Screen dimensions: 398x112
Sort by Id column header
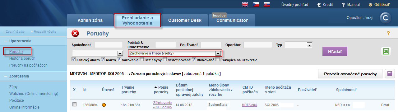pos(85,90)
